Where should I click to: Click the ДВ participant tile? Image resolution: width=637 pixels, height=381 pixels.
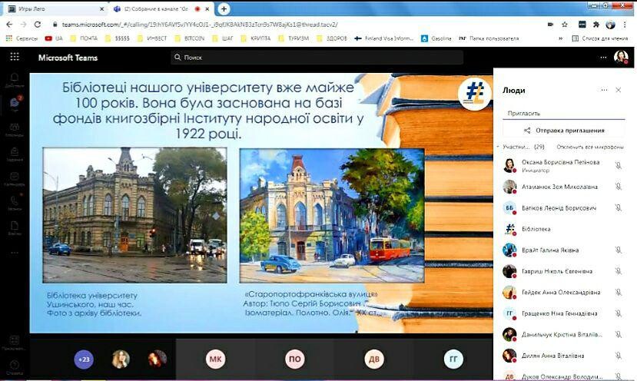373,359
